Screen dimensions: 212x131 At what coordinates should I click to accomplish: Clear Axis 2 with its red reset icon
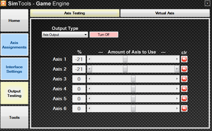(184, 69)
